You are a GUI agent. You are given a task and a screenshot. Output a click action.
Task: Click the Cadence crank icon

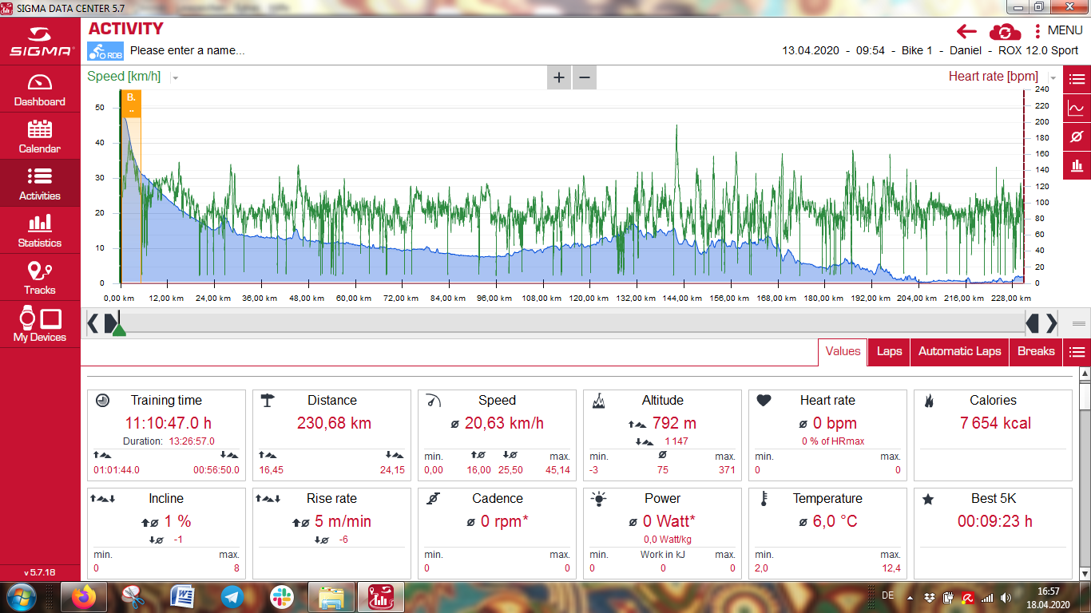pyautogui.click(x=433, y=499)
